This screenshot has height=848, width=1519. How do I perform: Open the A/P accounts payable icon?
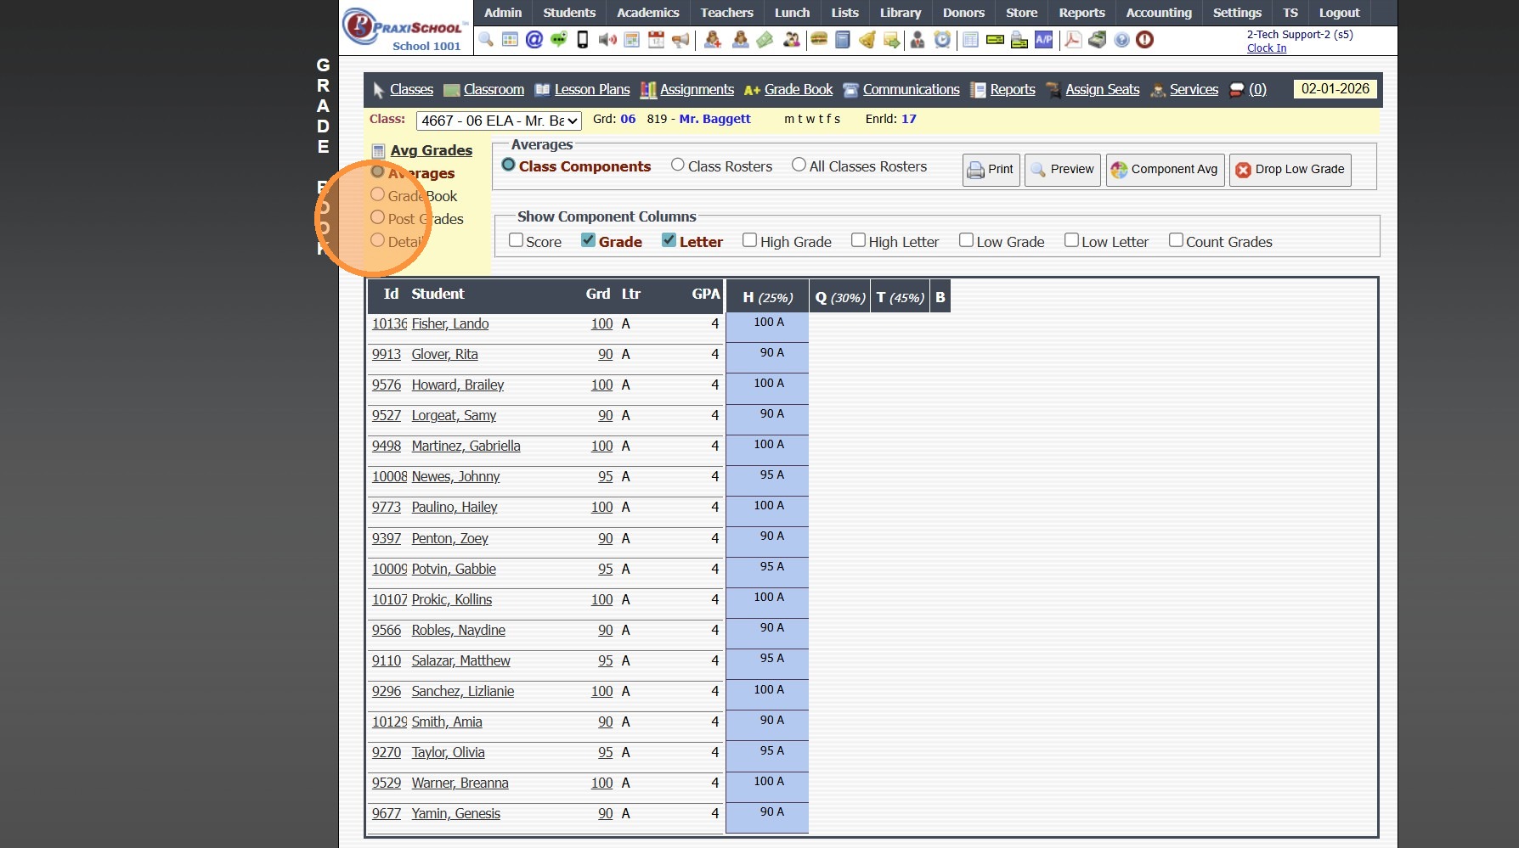coord(1043,40)
